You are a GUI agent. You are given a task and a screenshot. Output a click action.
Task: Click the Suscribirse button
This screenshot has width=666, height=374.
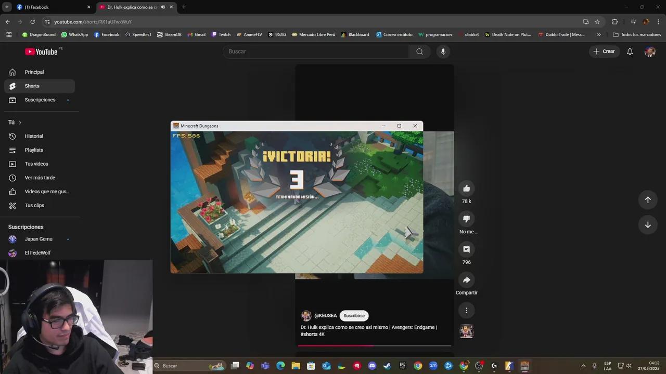pyautogui.click(x=354, y=316)
